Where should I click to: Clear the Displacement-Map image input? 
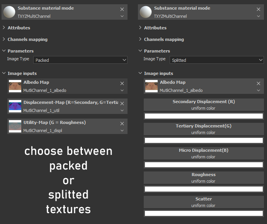[122, 103]
